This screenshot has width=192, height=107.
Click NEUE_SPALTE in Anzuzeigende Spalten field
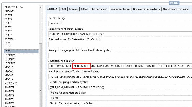(82, 66)
